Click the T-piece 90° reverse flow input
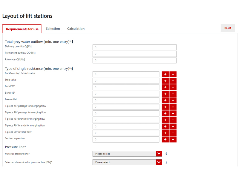Image resolution: width=239 pixels, height=179 pixels. (x=126, y=133)
